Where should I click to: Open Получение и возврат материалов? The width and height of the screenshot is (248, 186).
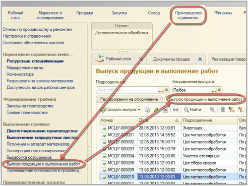click(x=38, y=144)
